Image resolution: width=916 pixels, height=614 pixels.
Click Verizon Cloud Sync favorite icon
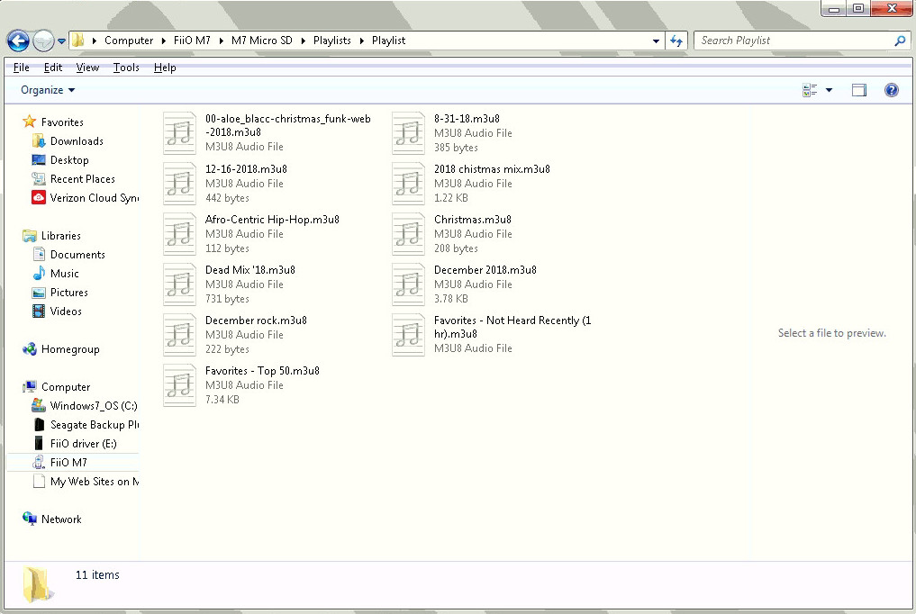[x=39, y=198]
